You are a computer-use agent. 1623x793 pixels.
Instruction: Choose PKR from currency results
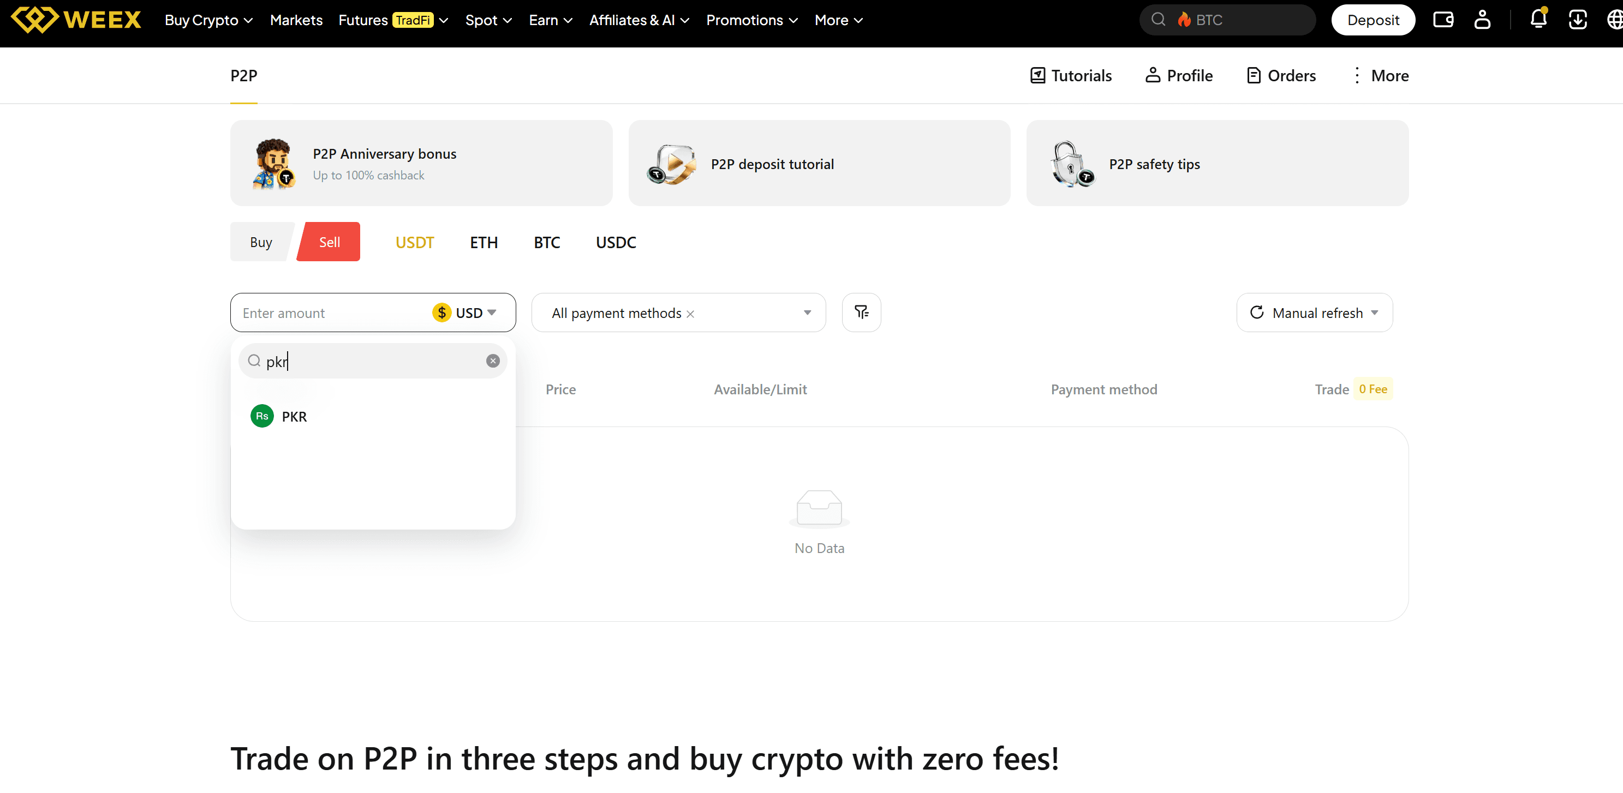click(x=373, y=416)
